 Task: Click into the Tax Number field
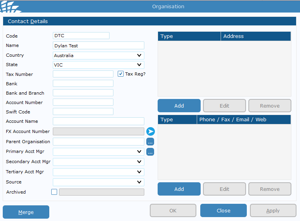tap(83, 74)
